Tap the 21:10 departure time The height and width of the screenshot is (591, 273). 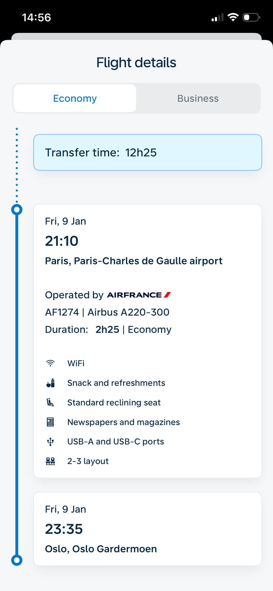pos(62,241)
